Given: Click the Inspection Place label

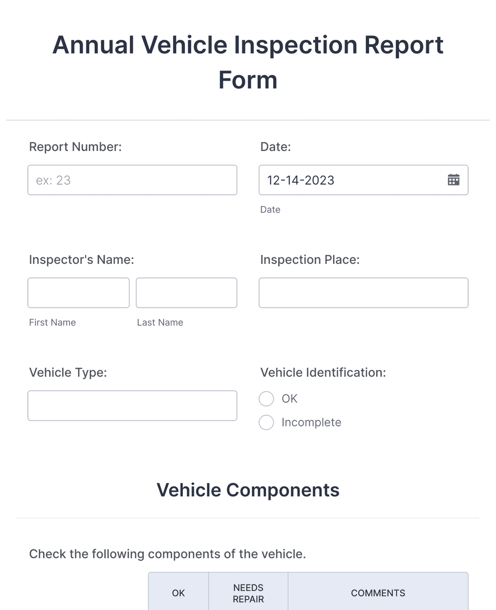Looking at the screenshot, I should pyautogui.click(x=310, y=260).
